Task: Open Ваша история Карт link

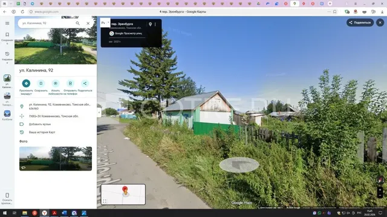Action: click(42, 132)
